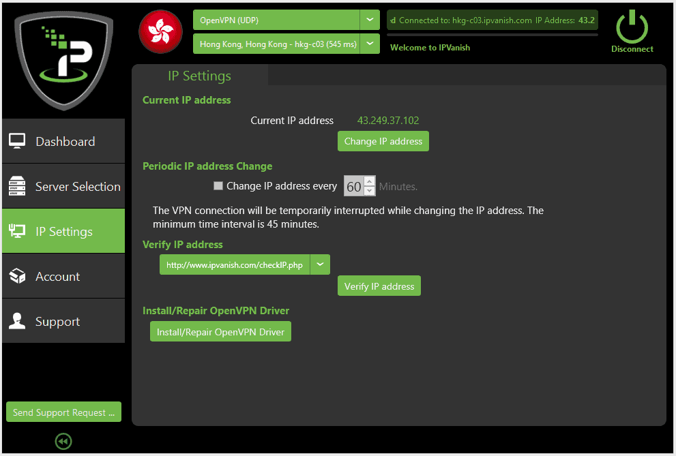
Task: Click the Welcome to IPVanish text
Action: (430, 48)
